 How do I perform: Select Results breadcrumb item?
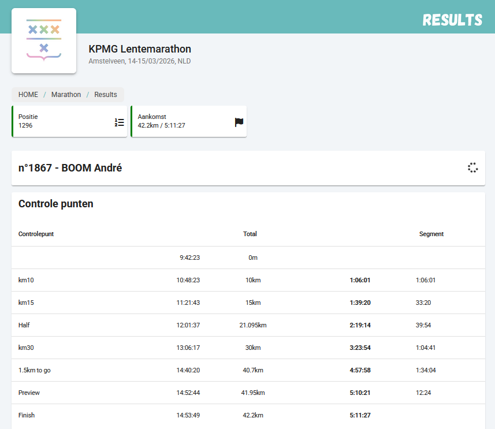(106, 95)
